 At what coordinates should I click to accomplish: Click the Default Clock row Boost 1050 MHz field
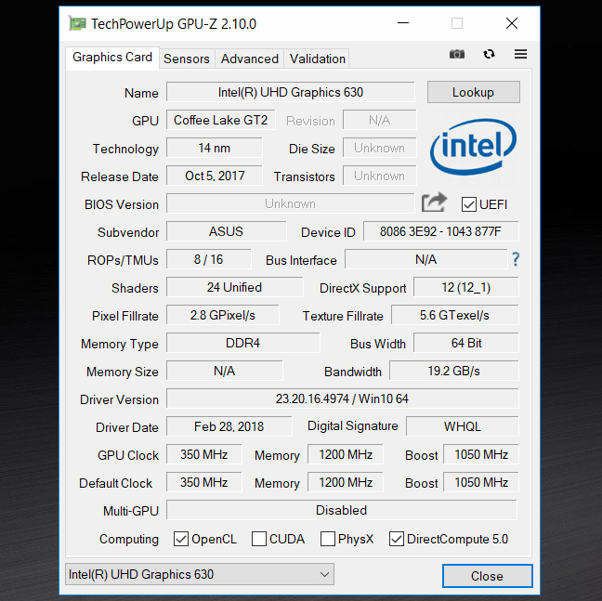click(x=481, y=482)
